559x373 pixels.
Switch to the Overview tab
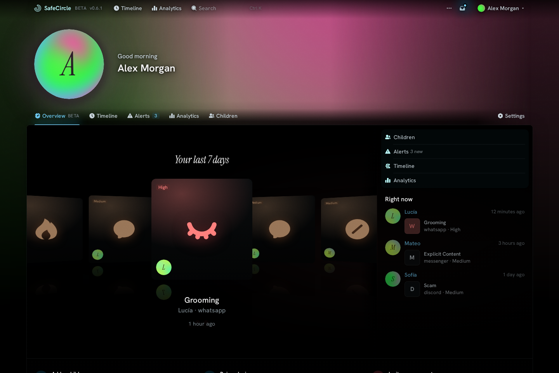click(x=57, y=116)
